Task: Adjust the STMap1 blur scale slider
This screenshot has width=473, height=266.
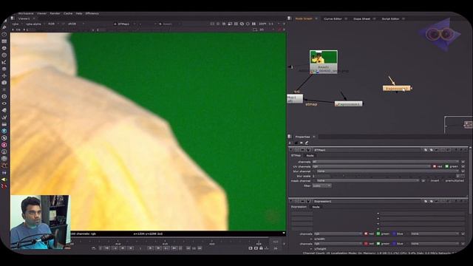Action: coord(393,176)
